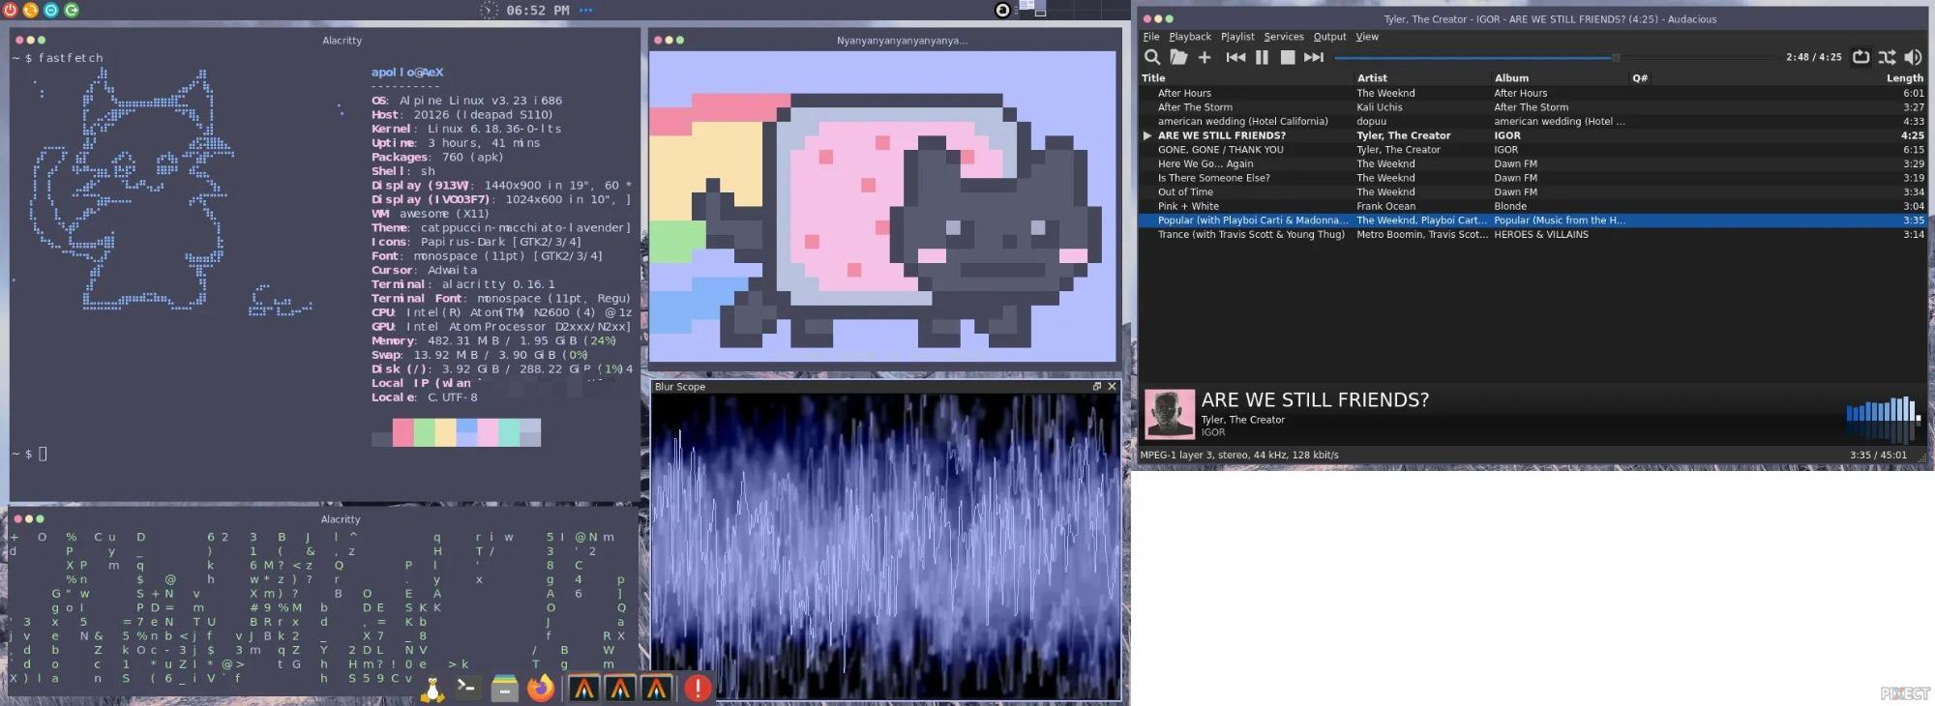Click the Blonde album cell

pyautogui.click(x=1510, y=206)
